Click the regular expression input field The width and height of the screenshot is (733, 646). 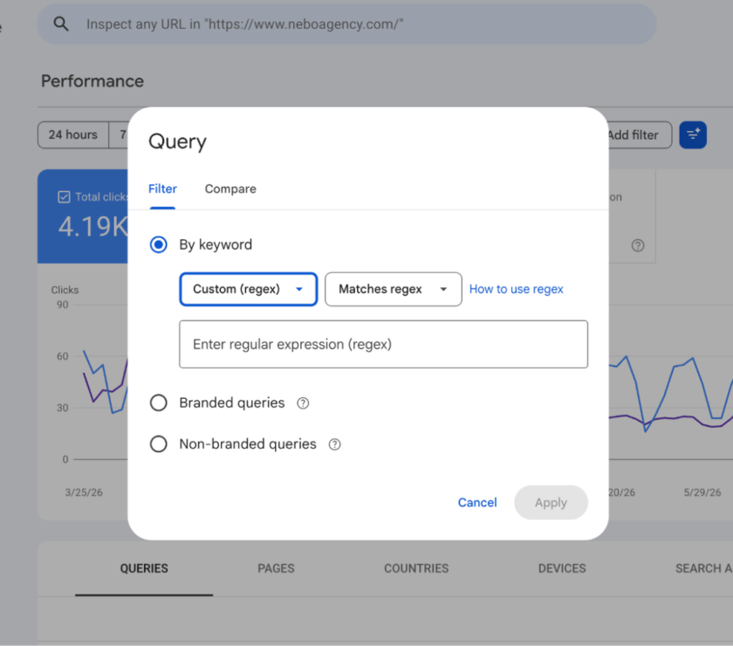383,344
